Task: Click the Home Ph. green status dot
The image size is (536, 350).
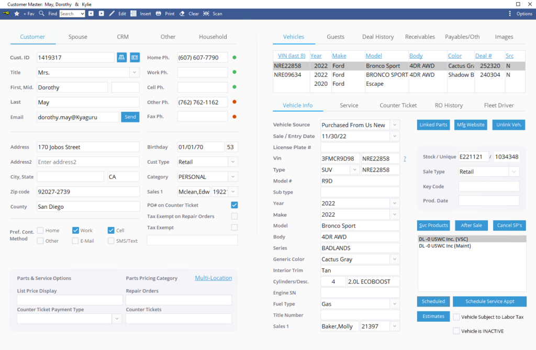Action: tap(234, 58)
